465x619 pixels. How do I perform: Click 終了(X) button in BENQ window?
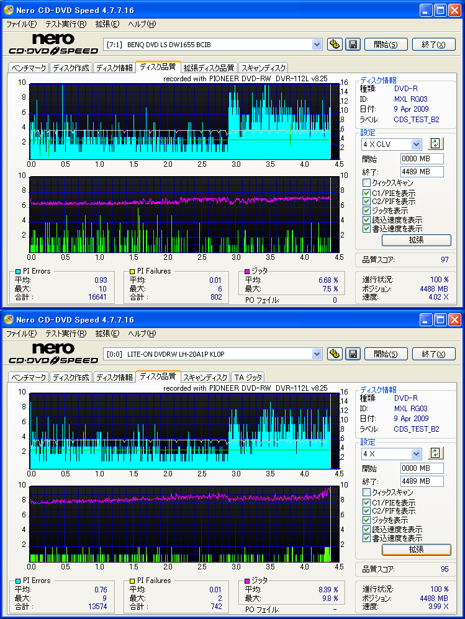[434, 44]
